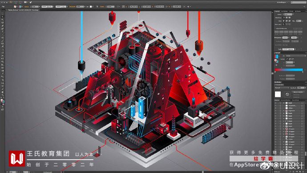Click the miter limit field in Stroke panel

299,21
